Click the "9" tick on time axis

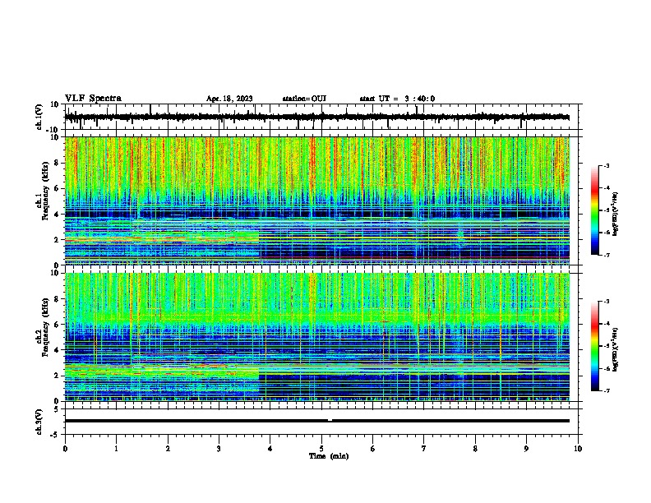pos(526,449)
